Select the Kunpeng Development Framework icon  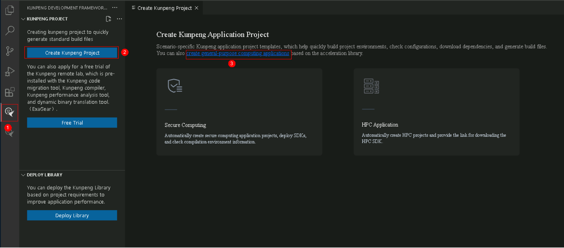point(10,112)
